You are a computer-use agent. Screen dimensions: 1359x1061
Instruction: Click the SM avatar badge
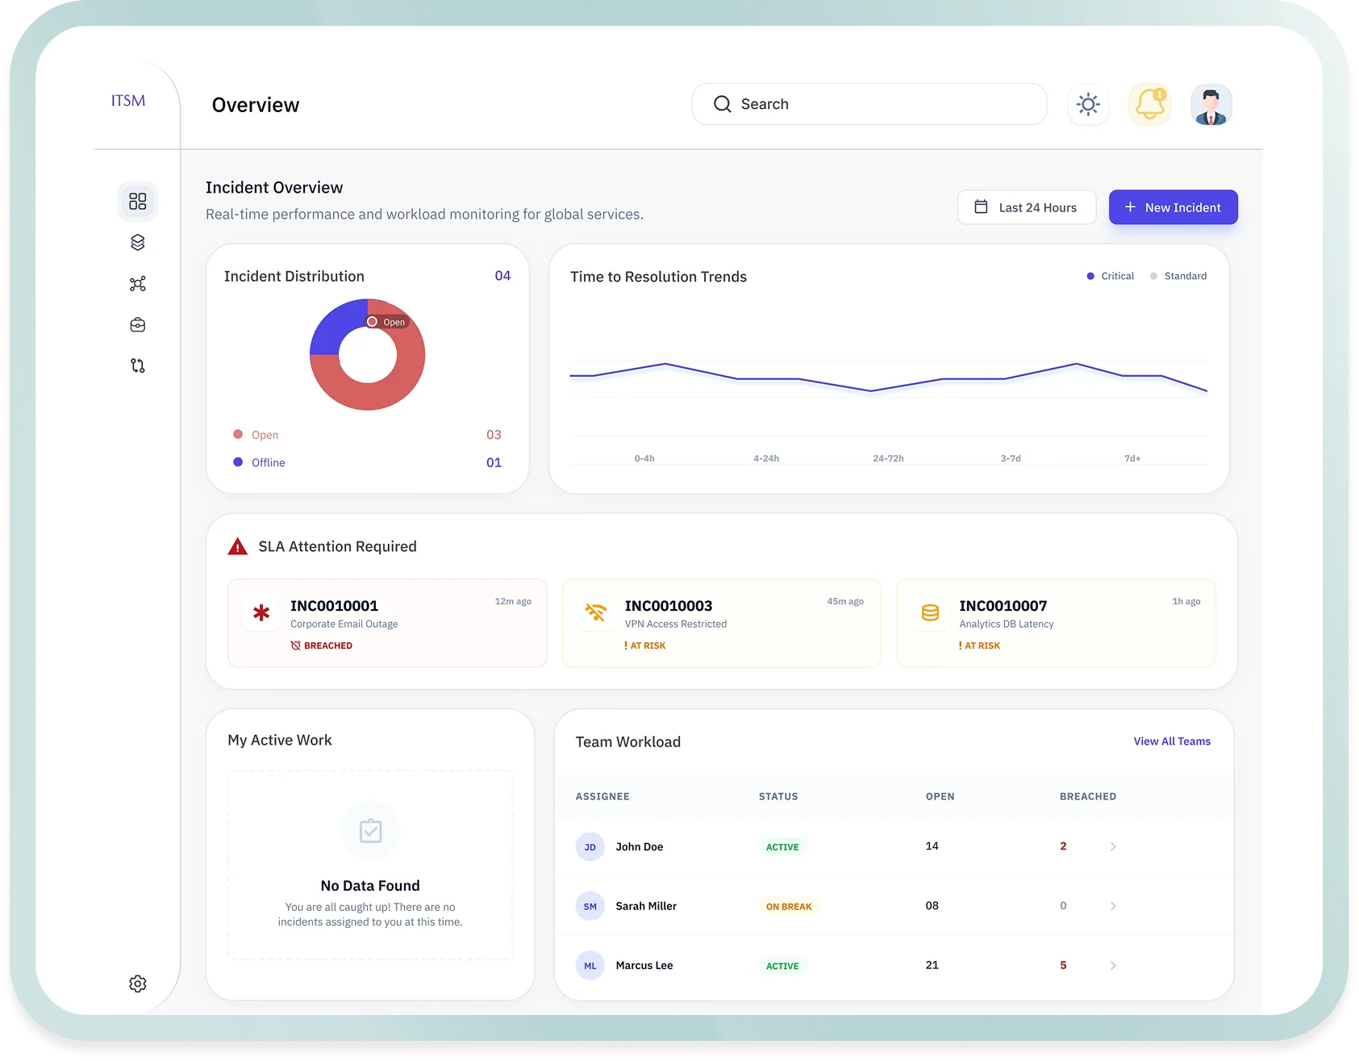tap(590, 907)
